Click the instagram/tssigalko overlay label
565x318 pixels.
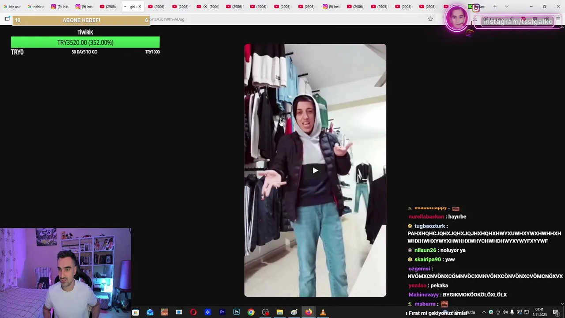click(518, 22)
